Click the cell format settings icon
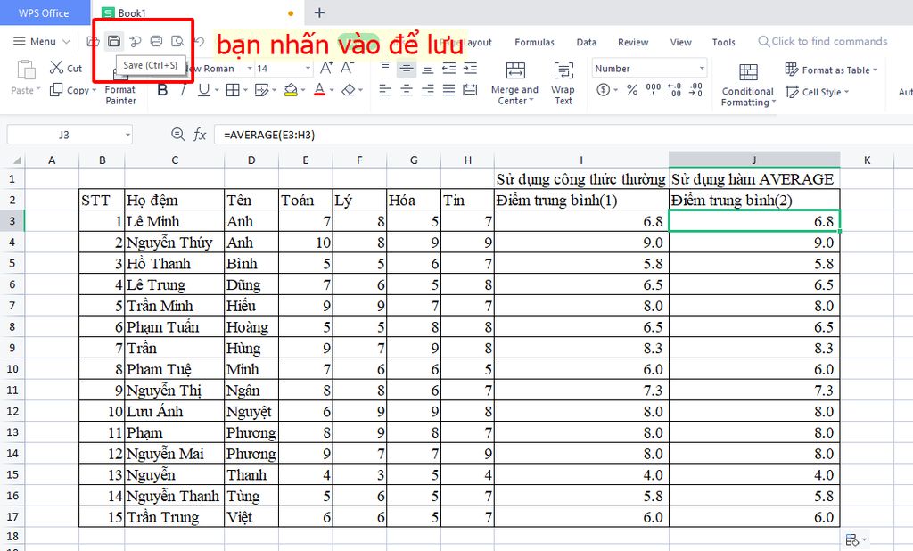The height and width of the screenshot is (551, 913). tap(261, 90)
